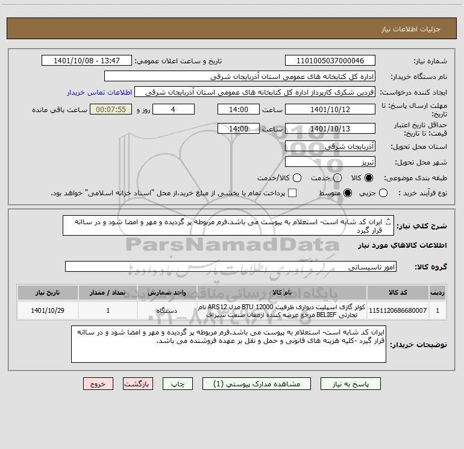This screenshot has width=464, height=449.
Task: Click the شرح کلی نیاز description box
Action: point(228,225)
